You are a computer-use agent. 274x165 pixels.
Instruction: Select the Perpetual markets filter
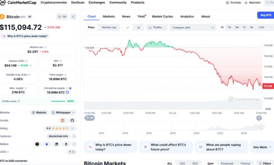[227, 163]
